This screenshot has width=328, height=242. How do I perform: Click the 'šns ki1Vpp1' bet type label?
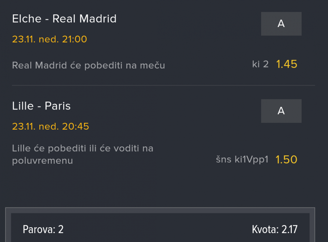pyautogui.click(x=242, y=160)
